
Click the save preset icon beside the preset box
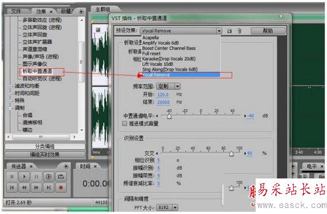point(229,31)
